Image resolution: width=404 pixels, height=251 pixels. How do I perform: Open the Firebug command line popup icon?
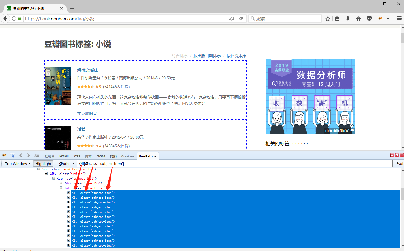point(37,155)
